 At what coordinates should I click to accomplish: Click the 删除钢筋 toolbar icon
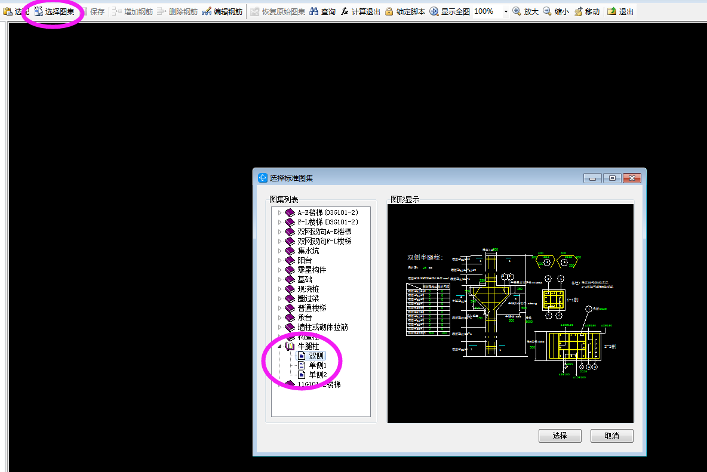[161, 12]
